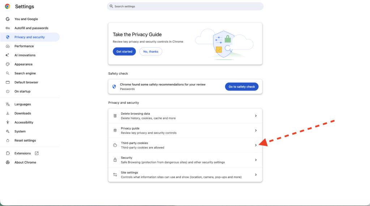This screenshot has width=370, height=206.
Task: Open Site settings using its right chevron
Action: tap(256, 175)
